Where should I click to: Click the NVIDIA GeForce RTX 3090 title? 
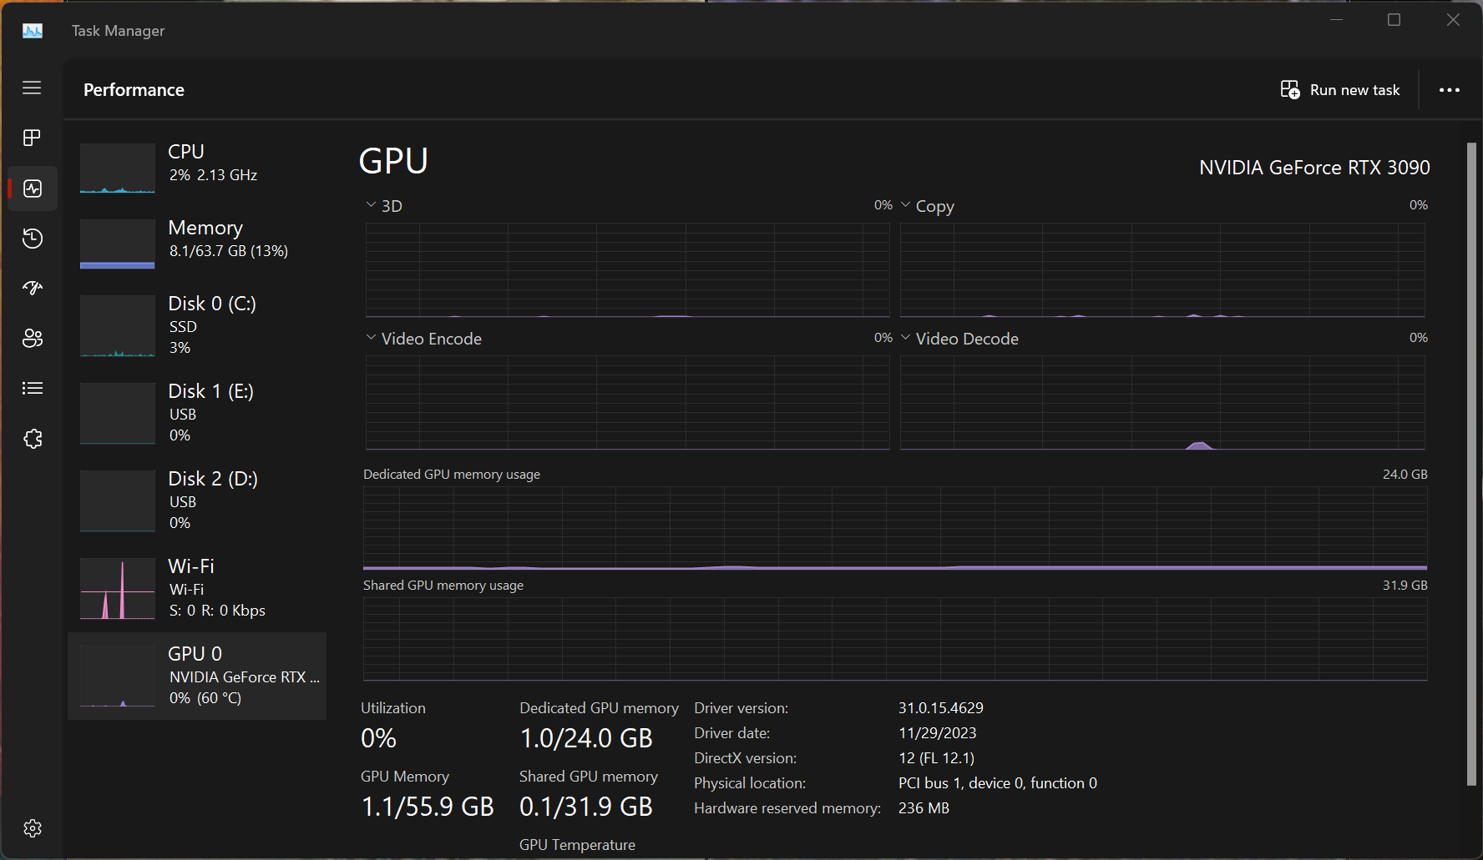coord(1314,168)
